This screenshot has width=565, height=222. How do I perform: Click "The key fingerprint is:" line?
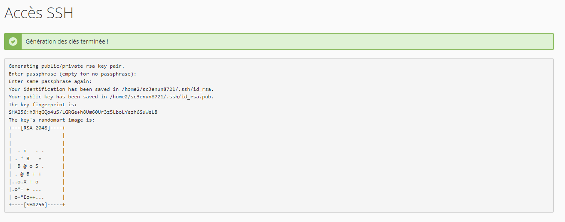coord(43,105)
